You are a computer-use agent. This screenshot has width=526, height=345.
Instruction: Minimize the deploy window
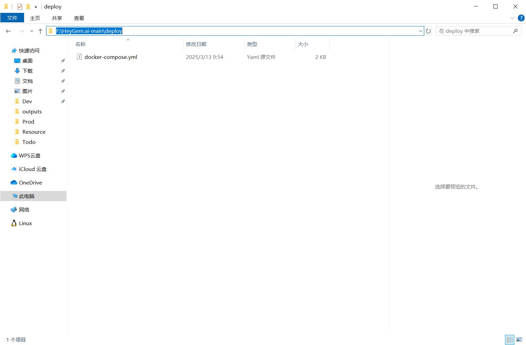(x=476, y=6)
